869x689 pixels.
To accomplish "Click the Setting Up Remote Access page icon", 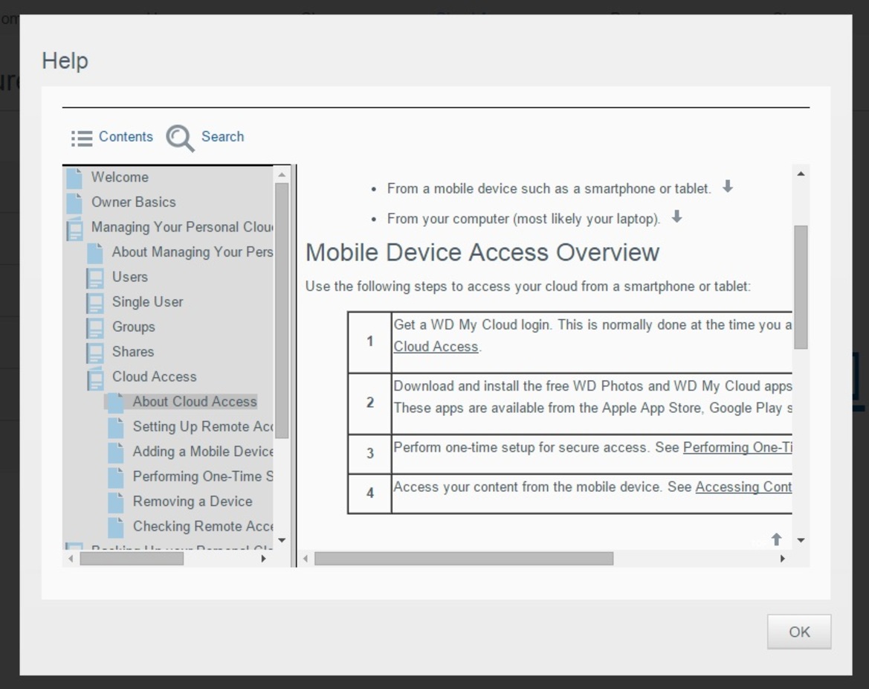I will 115,427.
